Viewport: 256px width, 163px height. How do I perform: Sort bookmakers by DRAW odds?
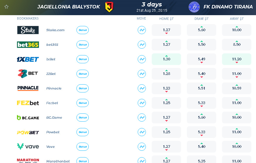click(x=202, y=19)
